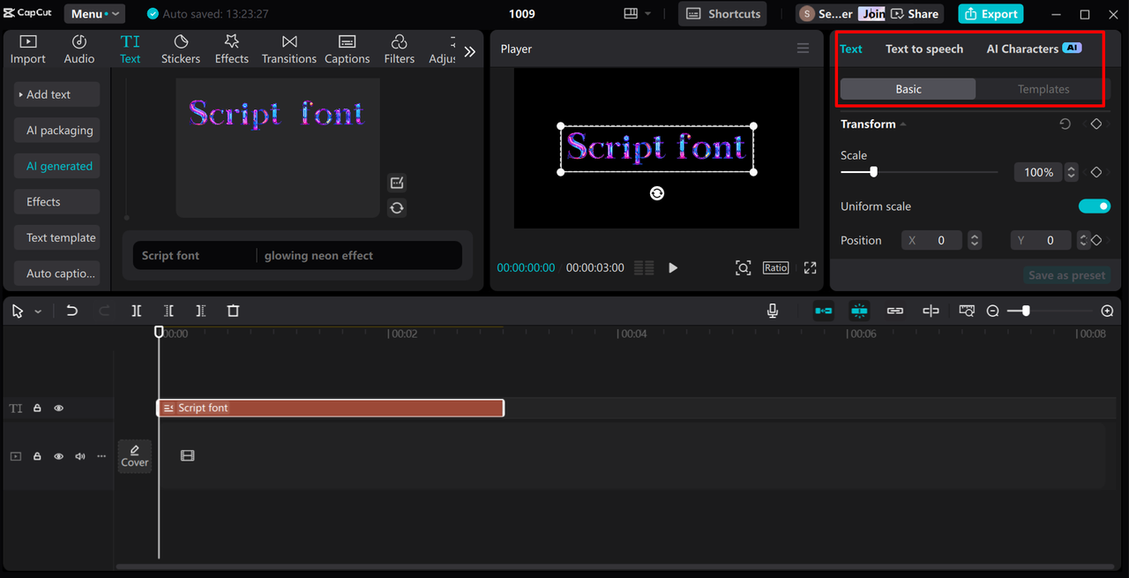Open the selection tool dropdown arrow
Viewport: 1129px width, 578px height.
point(38,312)
